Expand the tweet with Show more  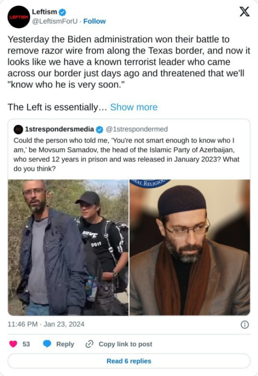(134, 107)
